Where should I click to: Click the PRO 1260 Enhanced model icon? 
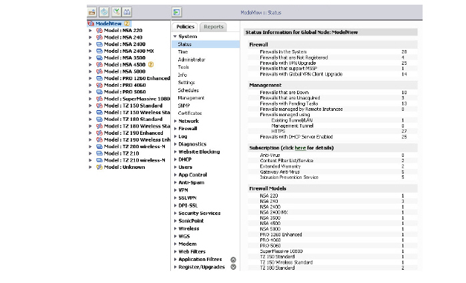click(x=99, y=78)
